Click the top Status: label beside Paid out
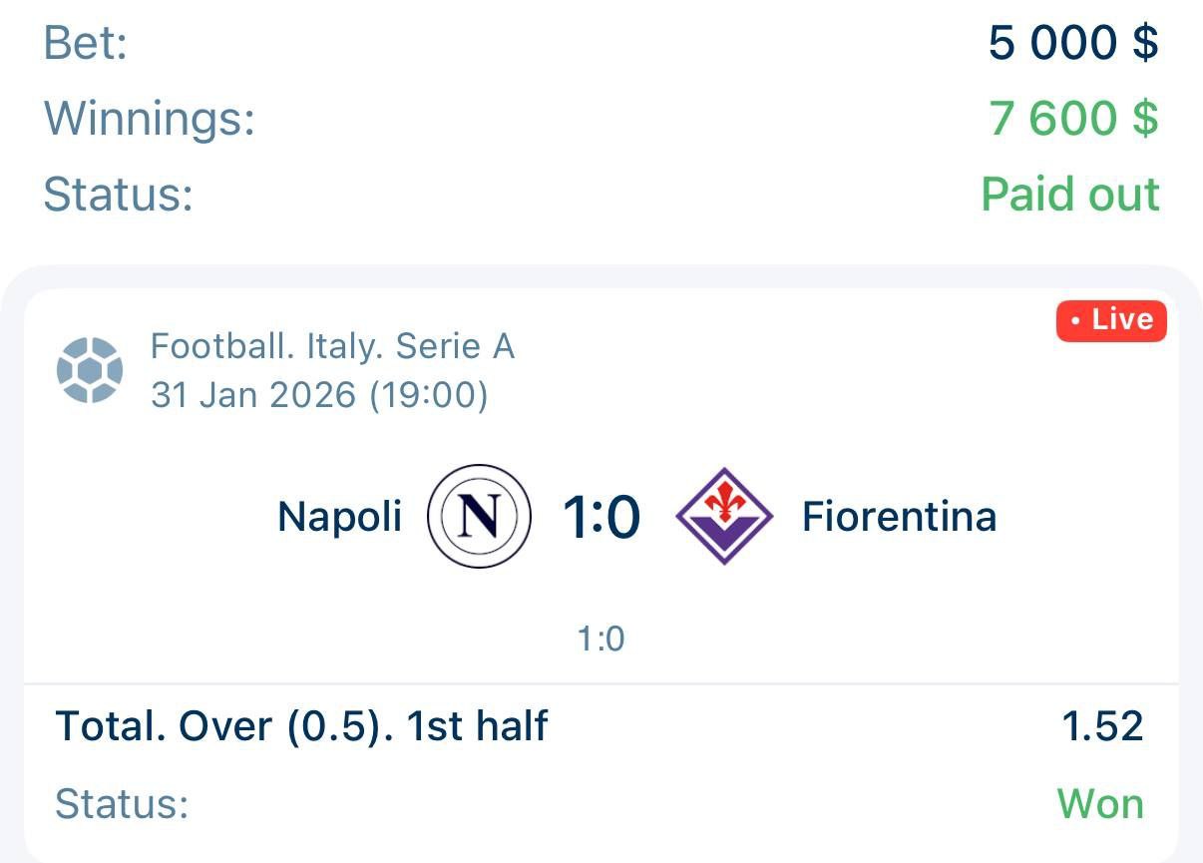Screen dimensions: 1203x863 118,194
